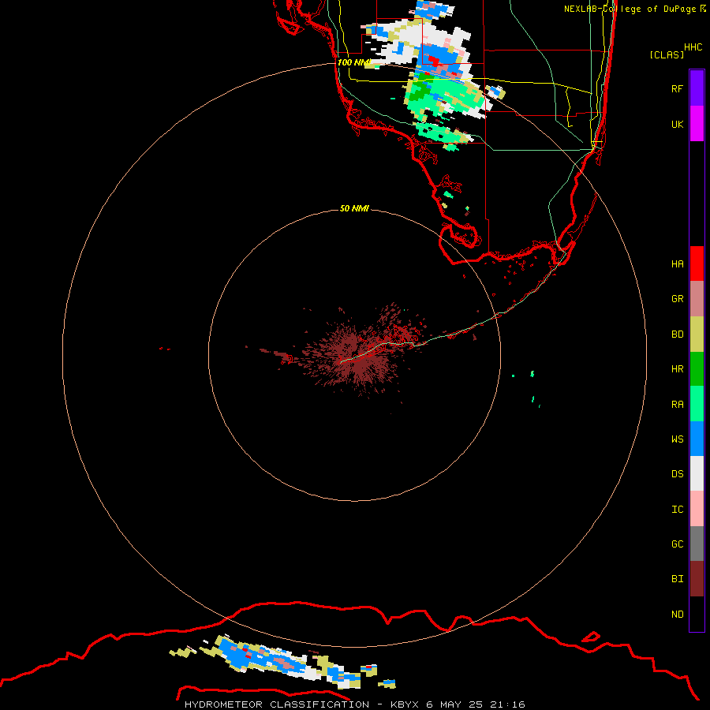Click the 'UK' legend label

point(677,124)
